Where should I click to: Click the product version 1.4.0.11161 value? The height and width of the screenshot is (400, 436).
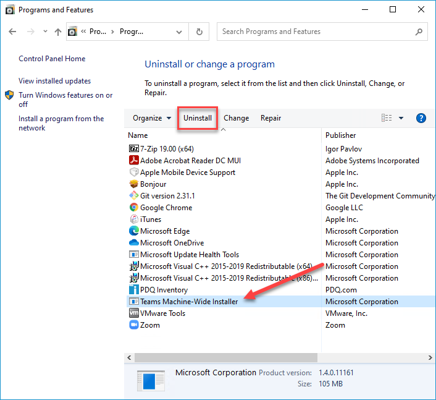[336, 373]
